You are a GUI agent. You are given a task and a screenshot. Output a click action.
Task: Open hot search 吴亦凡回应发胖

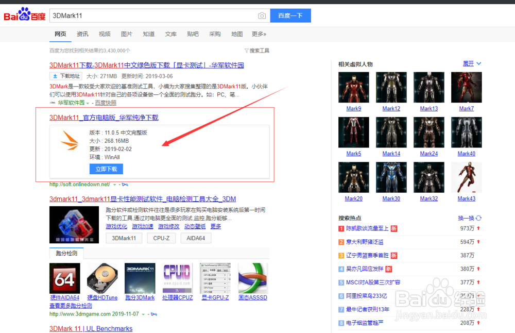(365, 269)
